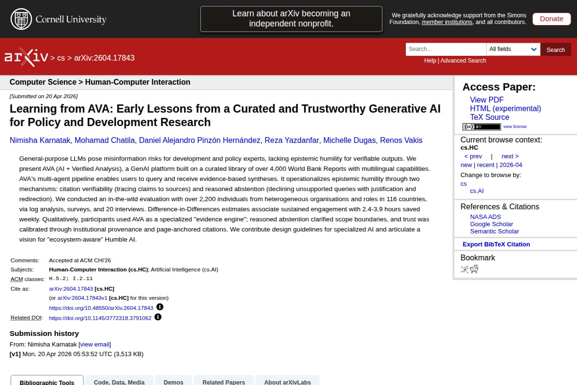Change browse context to cs
The image size is (577, 385).
[464, 183]
